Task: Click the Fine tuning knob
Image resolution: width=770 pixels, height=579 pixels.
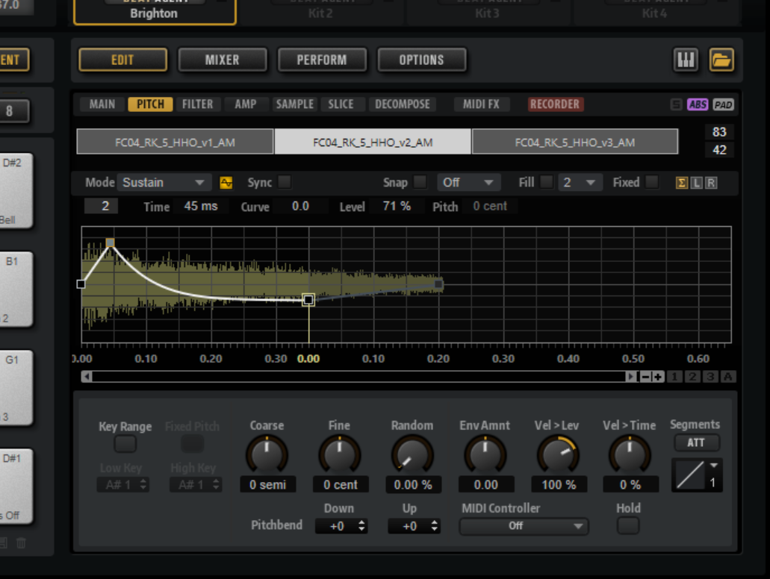Action: coord(339,455)
